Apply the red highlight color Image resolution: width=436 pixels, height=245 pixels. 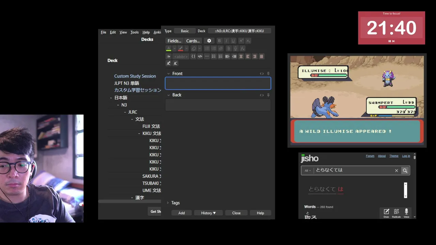click(181, 49)
